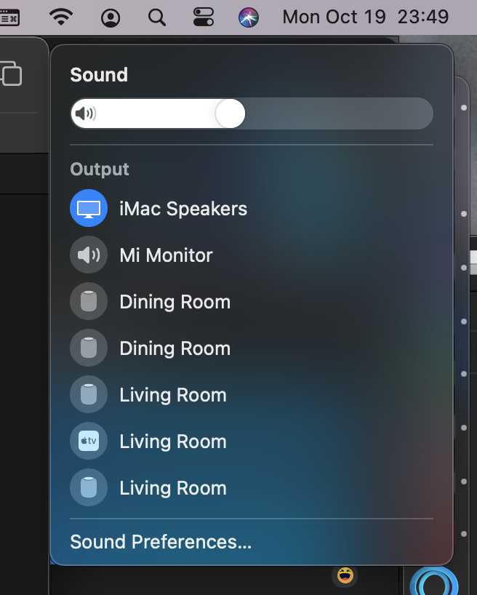This screenshot has width=477, height=595.
Task: Open Control Center in the menu bar
Action: coord(204,17)
